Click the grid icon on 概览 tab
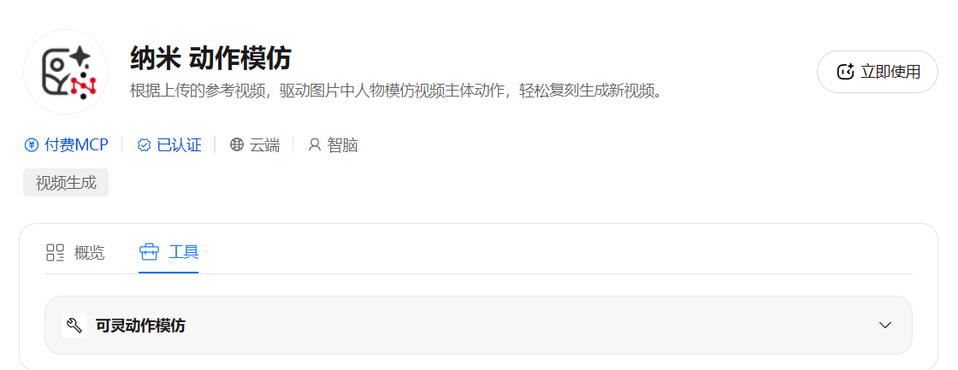Image resolution: width=958 pixels, height=370 pixels. pyautogui.click(x=55, y=253)
